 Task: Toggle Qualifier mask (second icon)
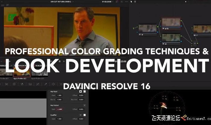click(x=84, y=115)
